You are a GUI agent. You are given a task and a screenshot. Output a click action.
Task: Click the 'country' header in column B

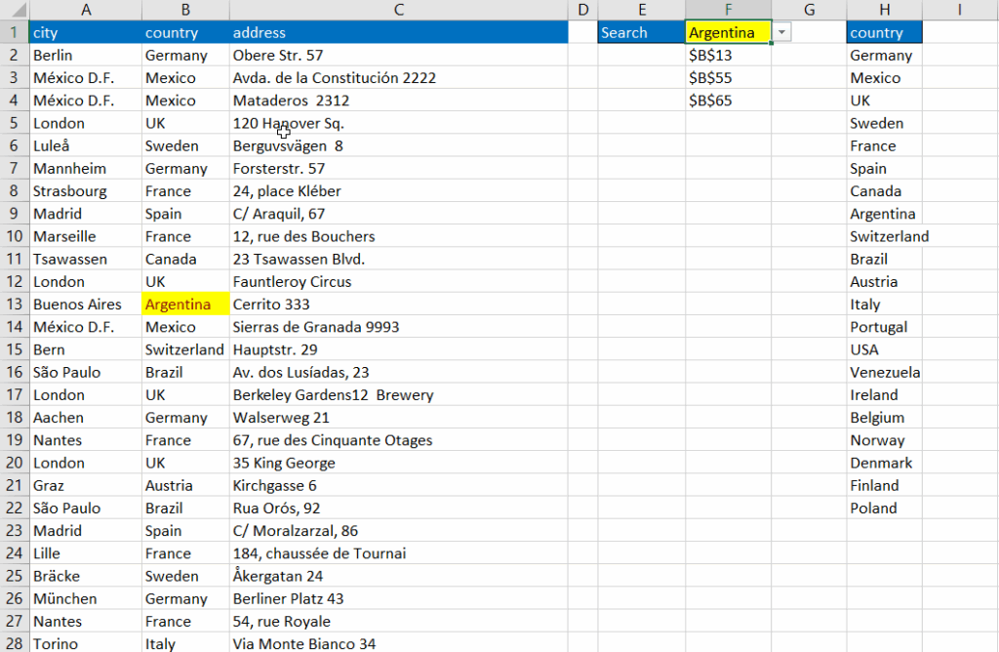pos(185,32)
